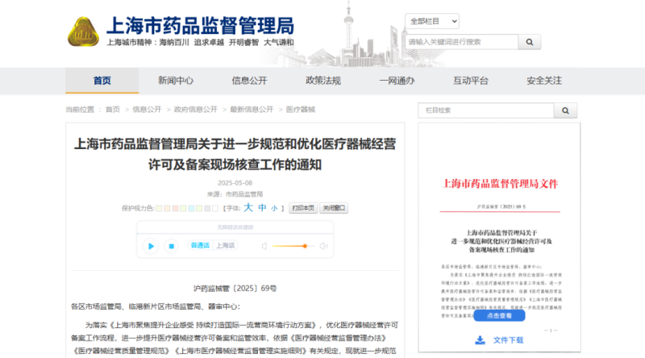Set font size to 大
Screen dimensions: 645x358
click(x=249, y=208)
